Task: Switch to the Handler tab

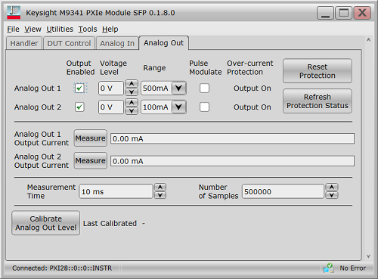Action: coord(24,43)
